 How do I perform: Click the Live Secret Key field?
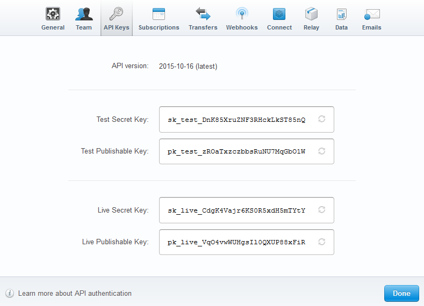[236, 210]
